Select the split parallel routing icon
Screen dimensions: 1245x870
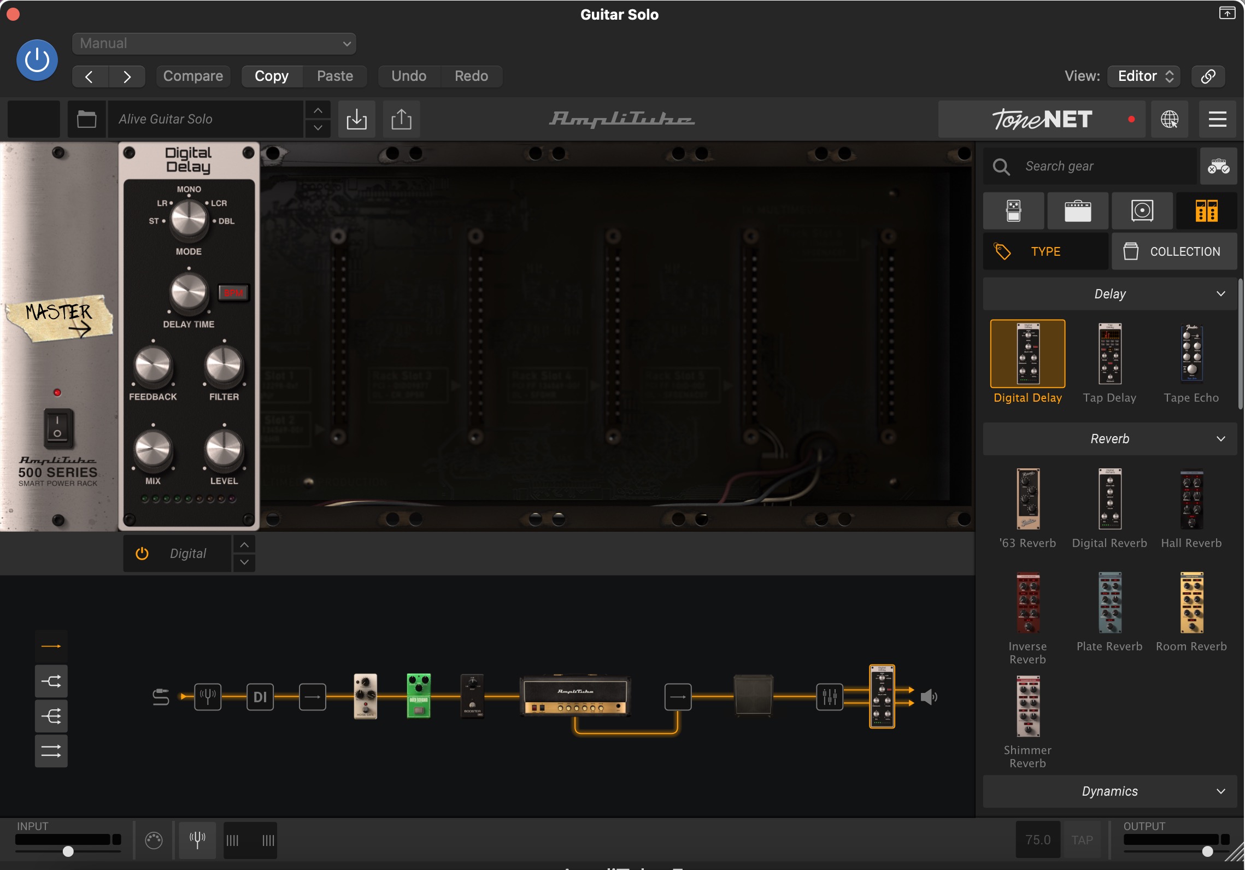[51, 681]
